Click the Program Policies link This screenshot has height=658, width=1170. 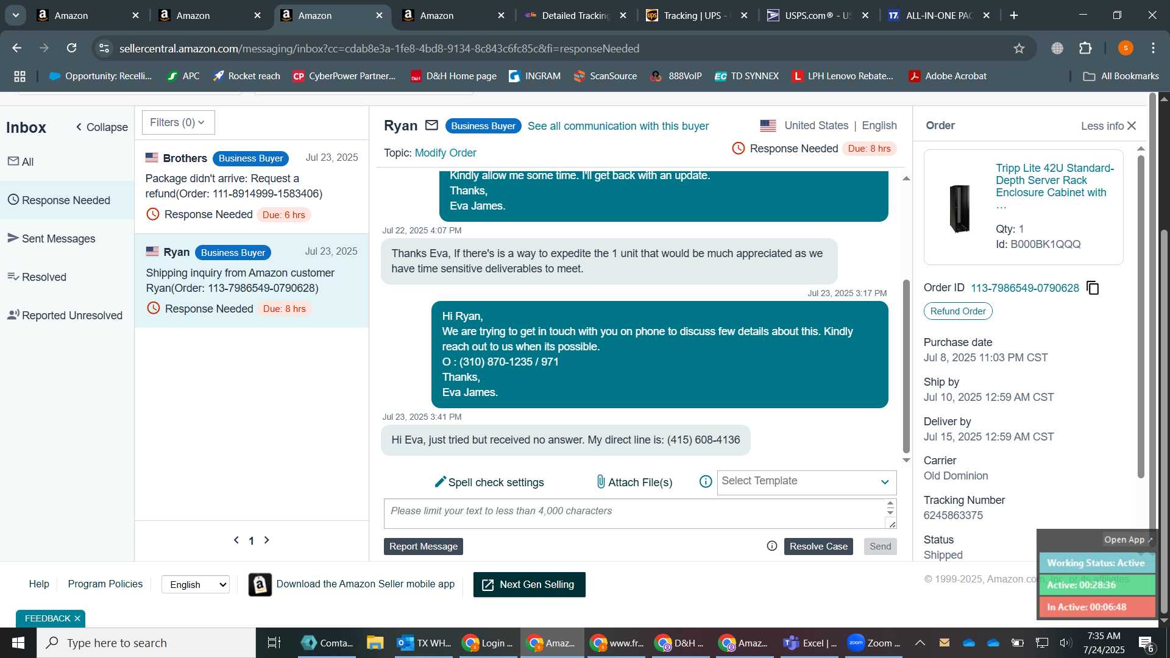(x=105, y=584)
